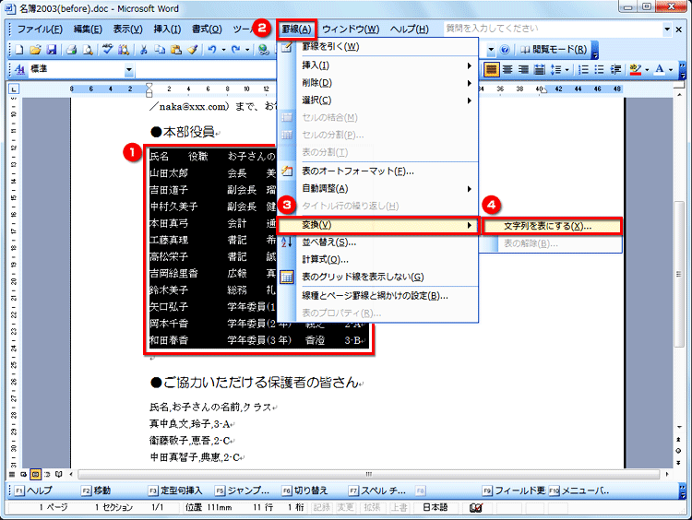Open the ファイル(F) menu
This screenshot has height=520, width=692.
pyautogui.click(x=40, y=30)
